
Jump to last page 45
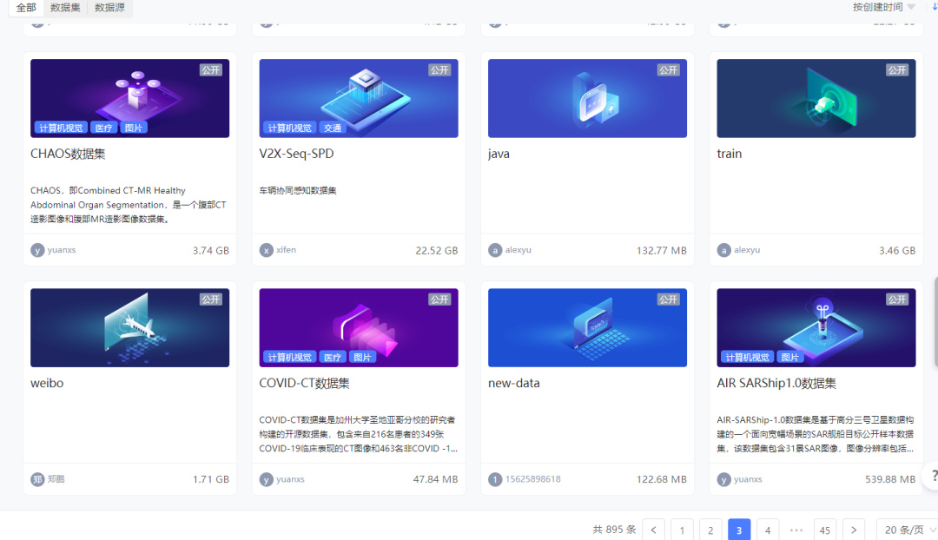coord(825,530)
